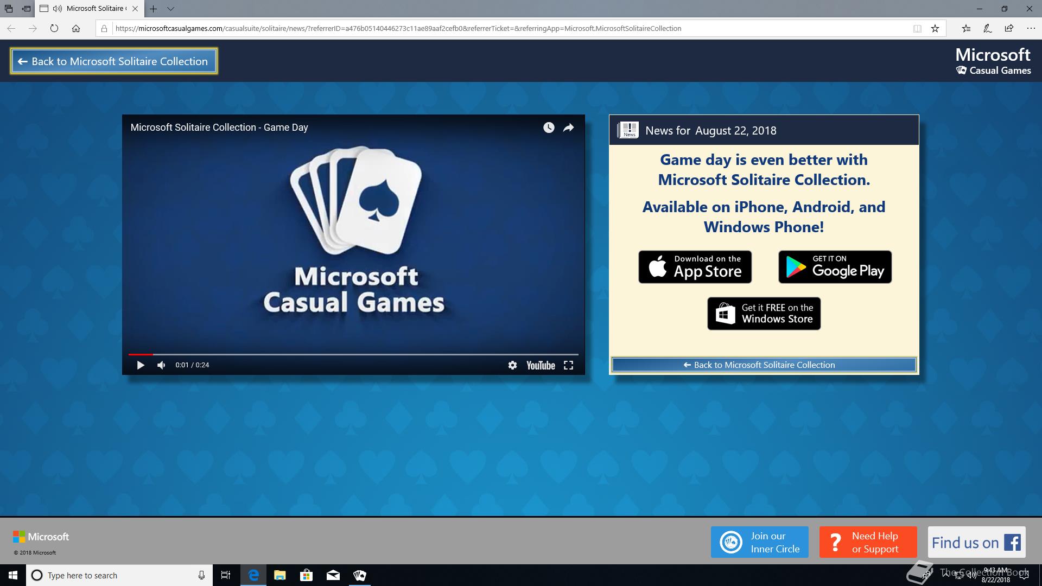The image size is (1042, 586).
Task: Click the browser Back arrow
Action: point(11,28)
